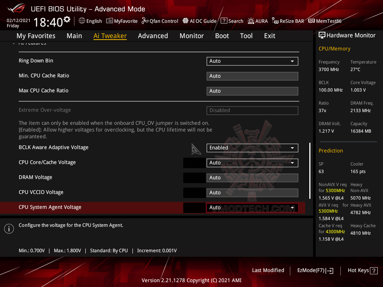This screenshot has width=383, height=287.
Task: Switch to EzMode with F7 button
Action: tap(315, 270)
